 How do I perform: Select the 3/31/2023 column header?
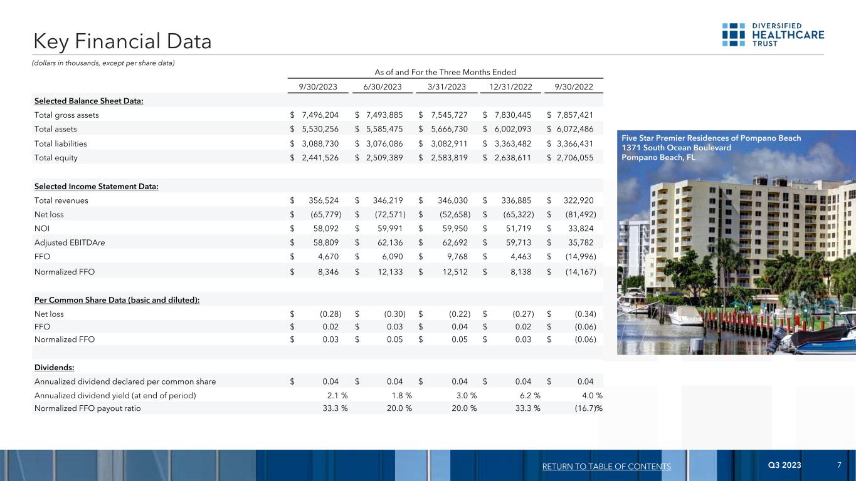click(x=446, y=86)
